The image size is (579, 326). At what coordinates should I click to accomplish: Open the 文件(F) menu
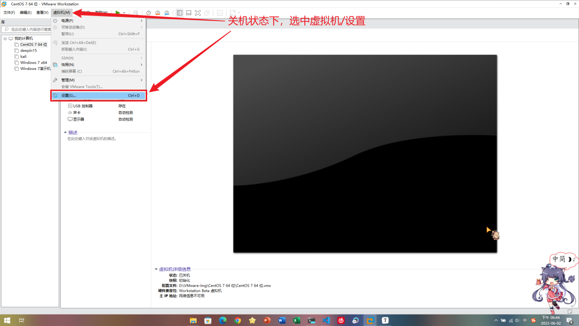(x=9, y=12)
